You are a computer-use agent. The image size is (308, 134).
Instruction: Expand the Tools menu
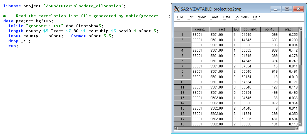tap(214, 17)
